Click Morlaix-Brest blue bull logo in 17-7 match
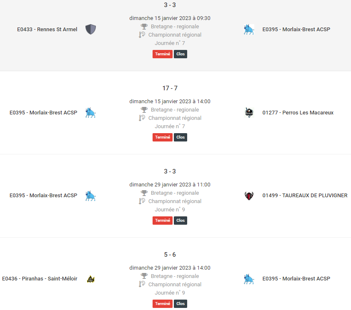 (90, 113)
